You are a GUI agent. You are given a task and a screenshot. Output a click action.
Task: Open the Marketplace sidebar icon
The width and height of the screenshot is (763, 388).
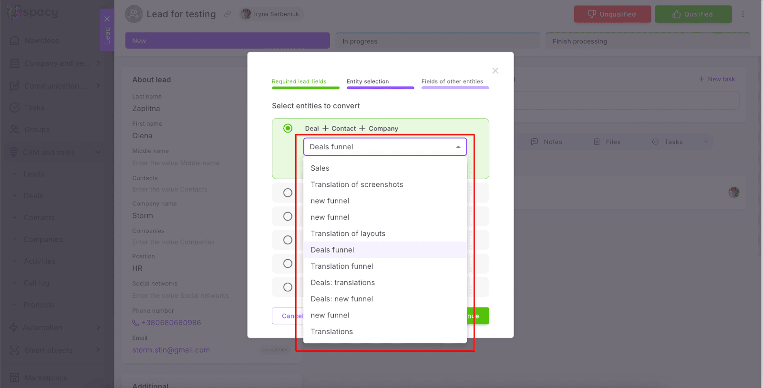(15, 378)
